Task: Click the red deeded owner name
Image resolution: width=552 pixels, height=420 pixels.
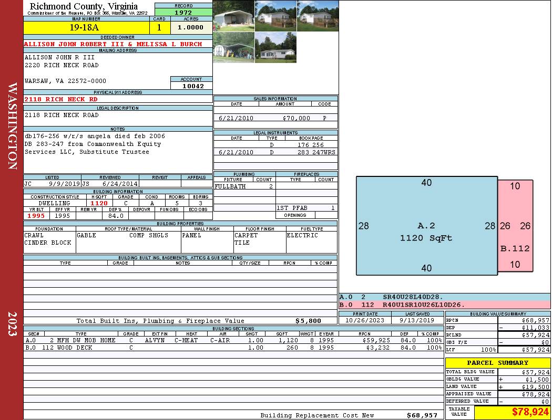Action: pyautogui.click(x=113, y=44)
